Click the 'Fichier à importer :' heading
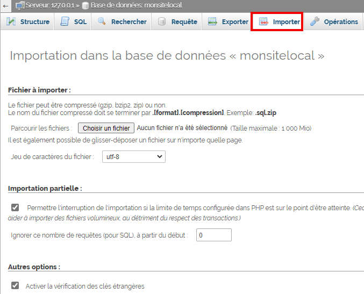 pos(39,90)
